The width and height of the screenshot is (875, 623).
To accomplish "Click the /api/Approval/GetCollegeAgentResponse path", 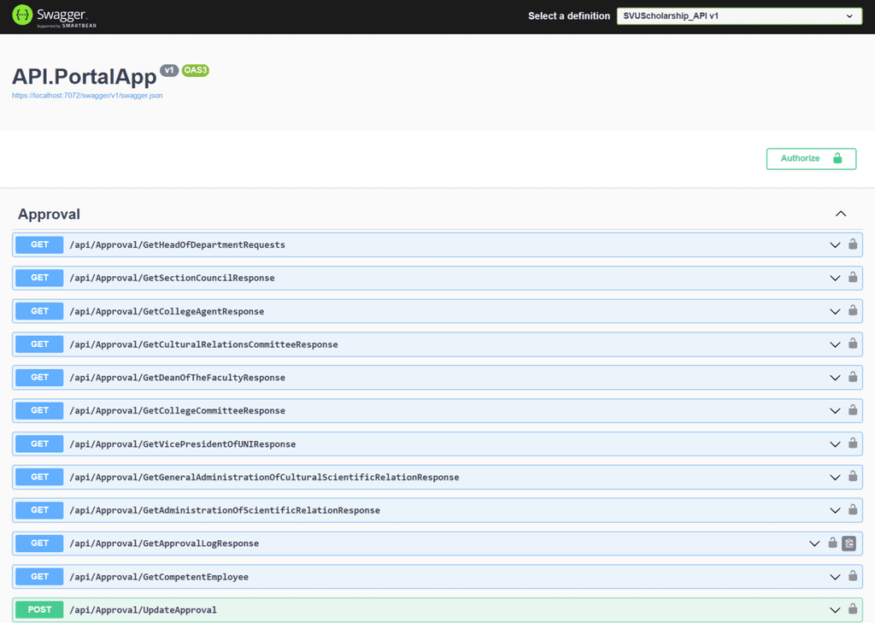I will [167, 311].
